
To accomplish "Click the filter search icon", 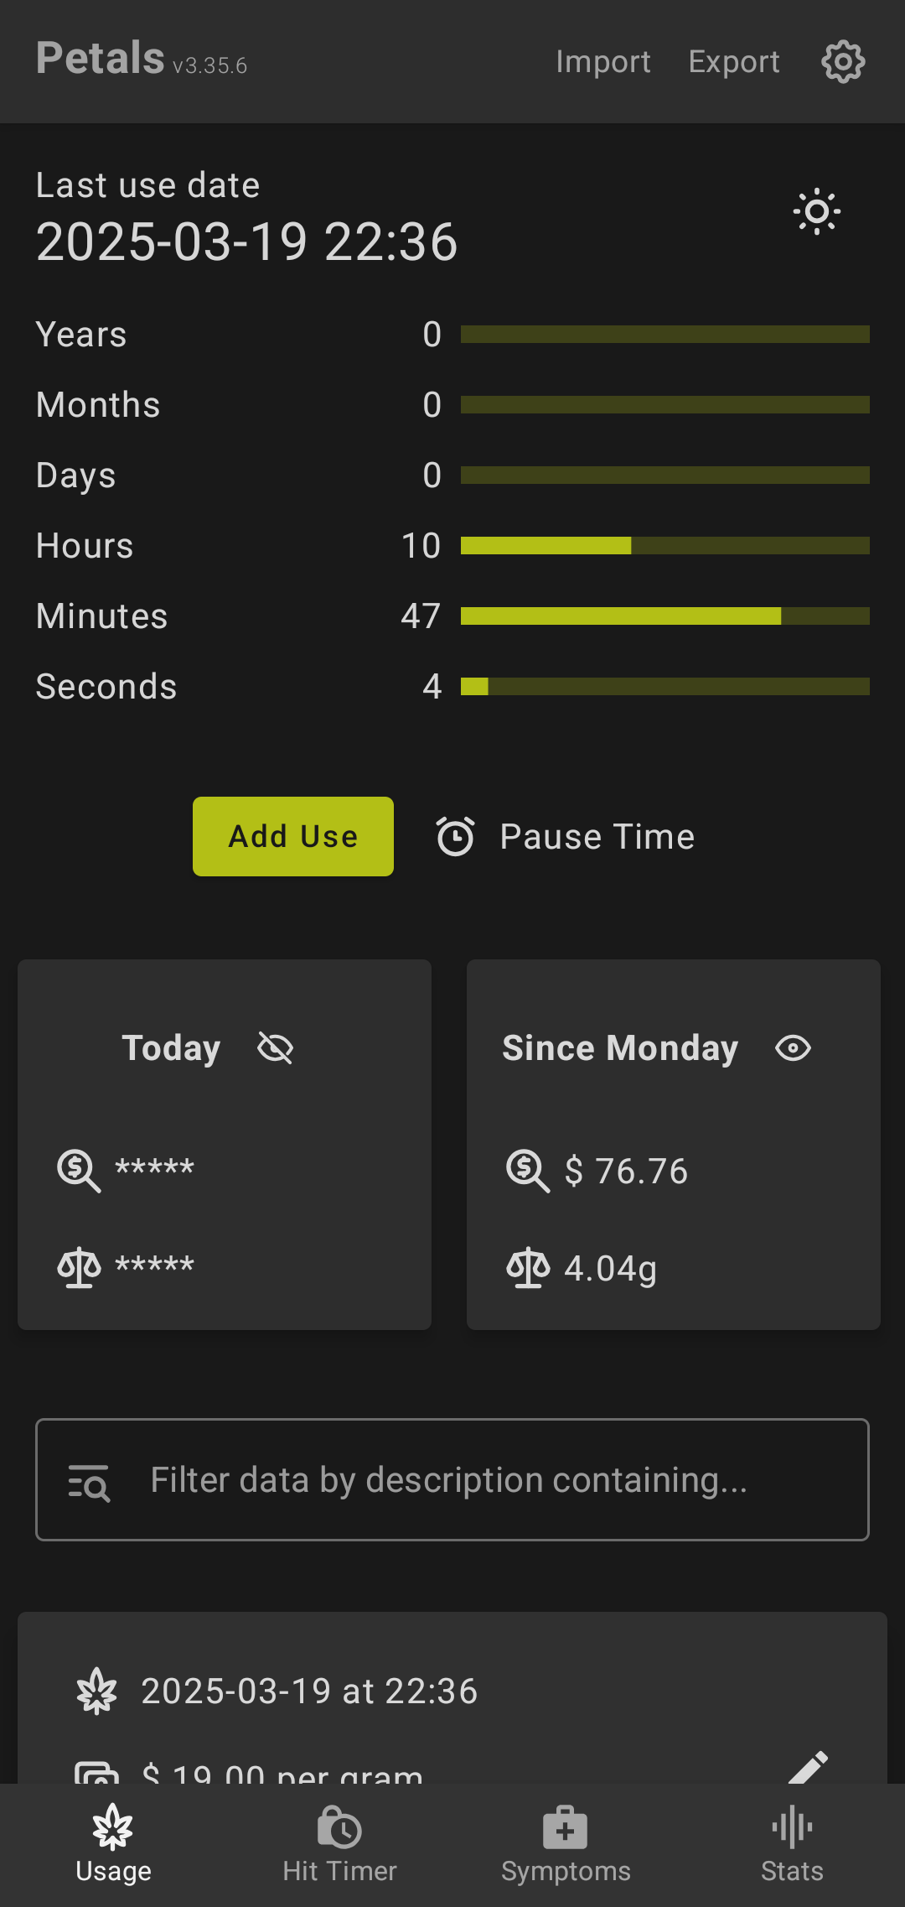I will pyautogui.click(x=89, y=1482).
